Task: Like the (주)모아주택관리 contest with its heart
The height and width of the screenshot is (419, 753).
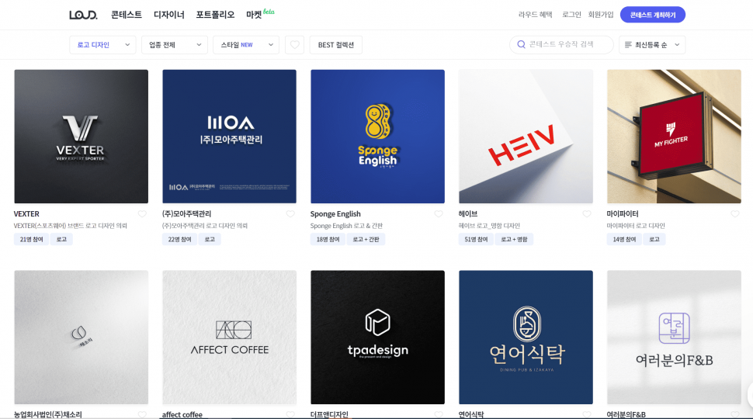Action: click(x=290, y=214)
